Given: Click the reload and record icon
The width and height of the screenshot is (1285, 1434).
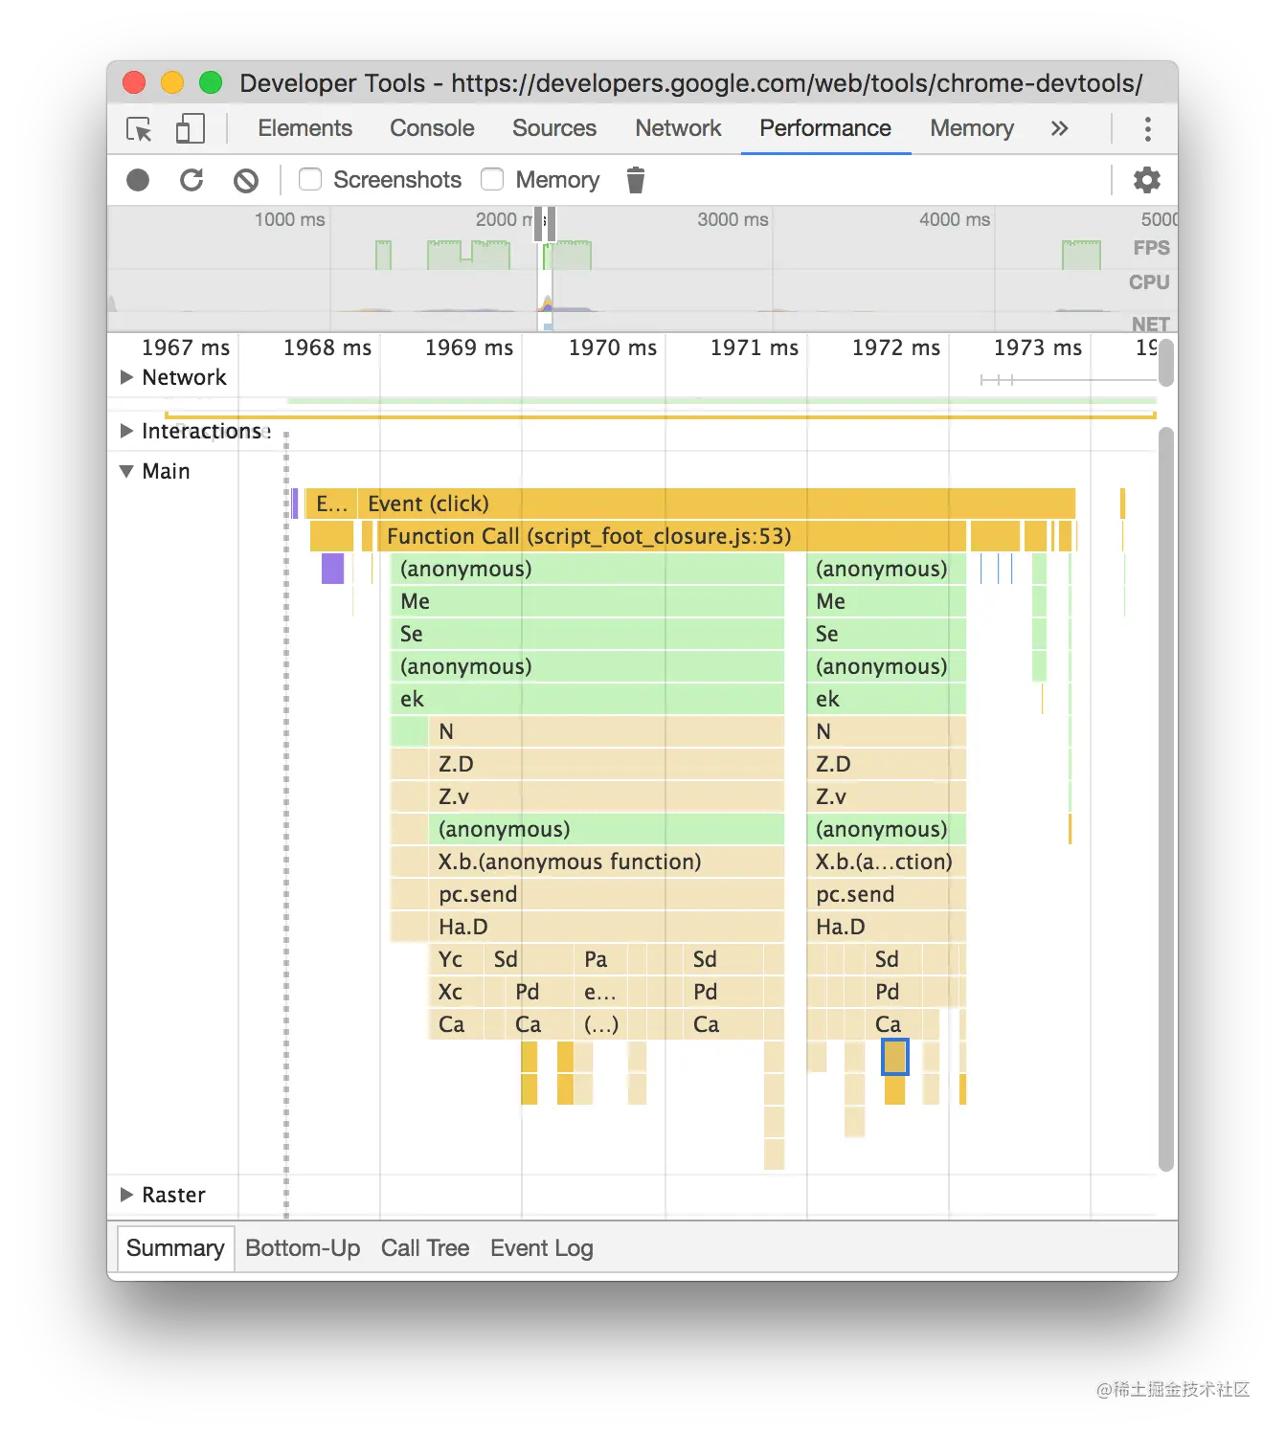Looking at the screenshot, I should click(x=192, y=180).
